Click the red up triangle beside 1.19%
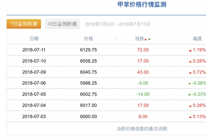The image size is (206, 140). tap(190, 51)
